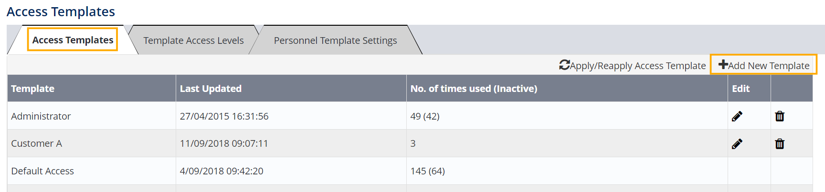Click the plus icon for new template
This screenshot has height=192, width=825.
click(723, 65)
